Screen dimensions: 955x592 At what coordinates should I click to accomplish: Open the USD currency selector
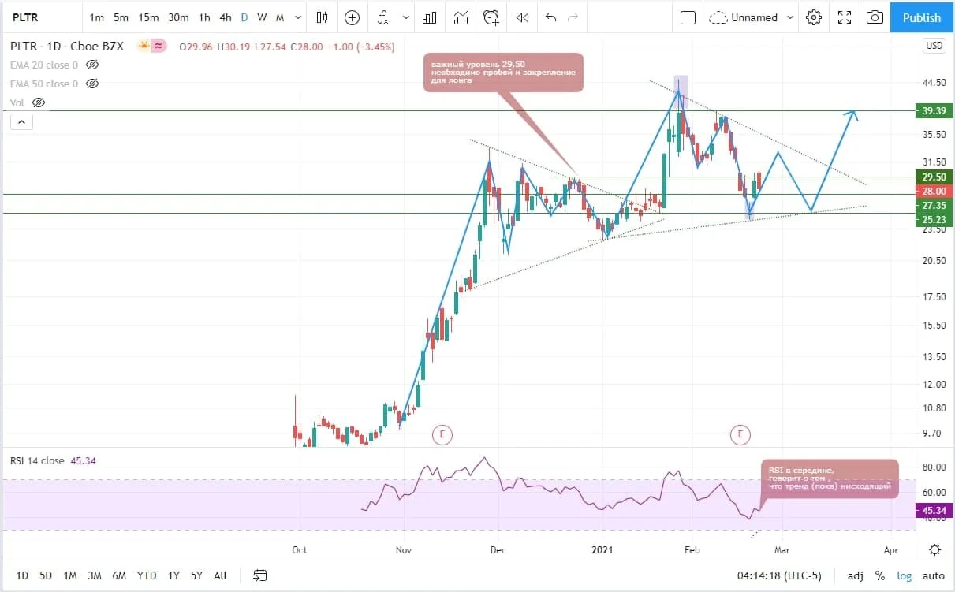tap(934, 46)
